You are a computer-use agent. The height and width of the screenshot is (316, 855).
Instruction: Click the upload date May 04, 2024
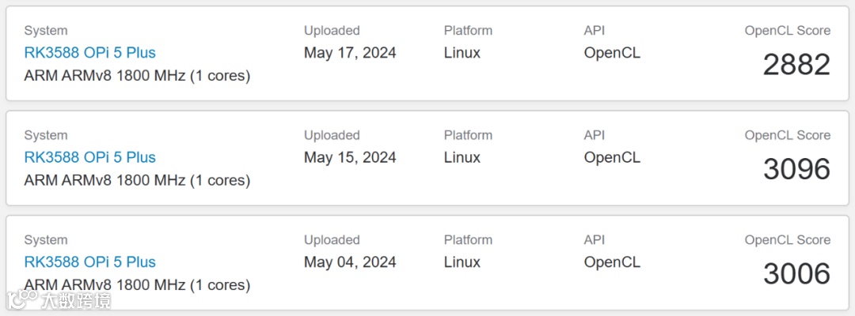pos(350,262)
